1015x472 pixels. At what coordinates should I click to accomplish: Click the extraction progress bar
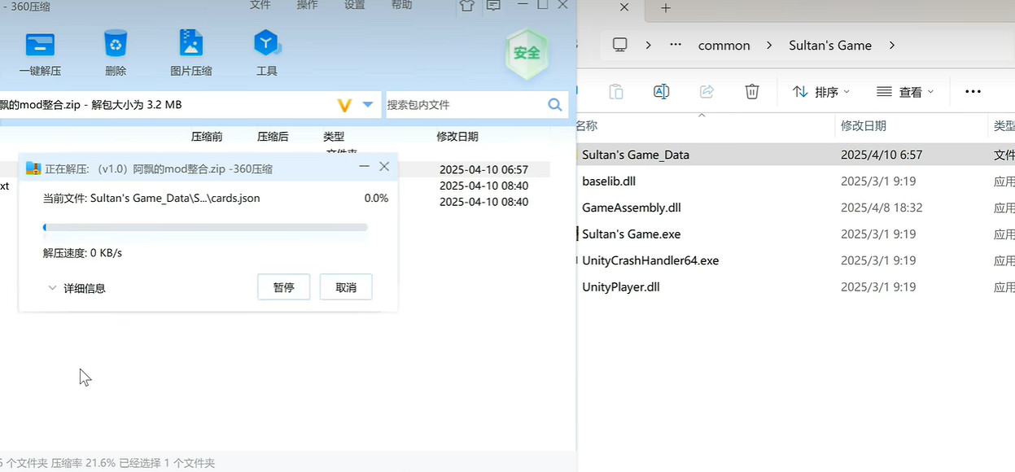205,227
